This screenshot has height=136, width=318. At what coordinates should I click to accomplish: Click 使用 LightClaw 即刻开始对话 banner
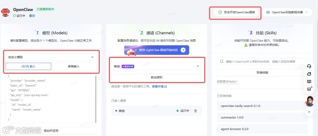click(157, 50)
